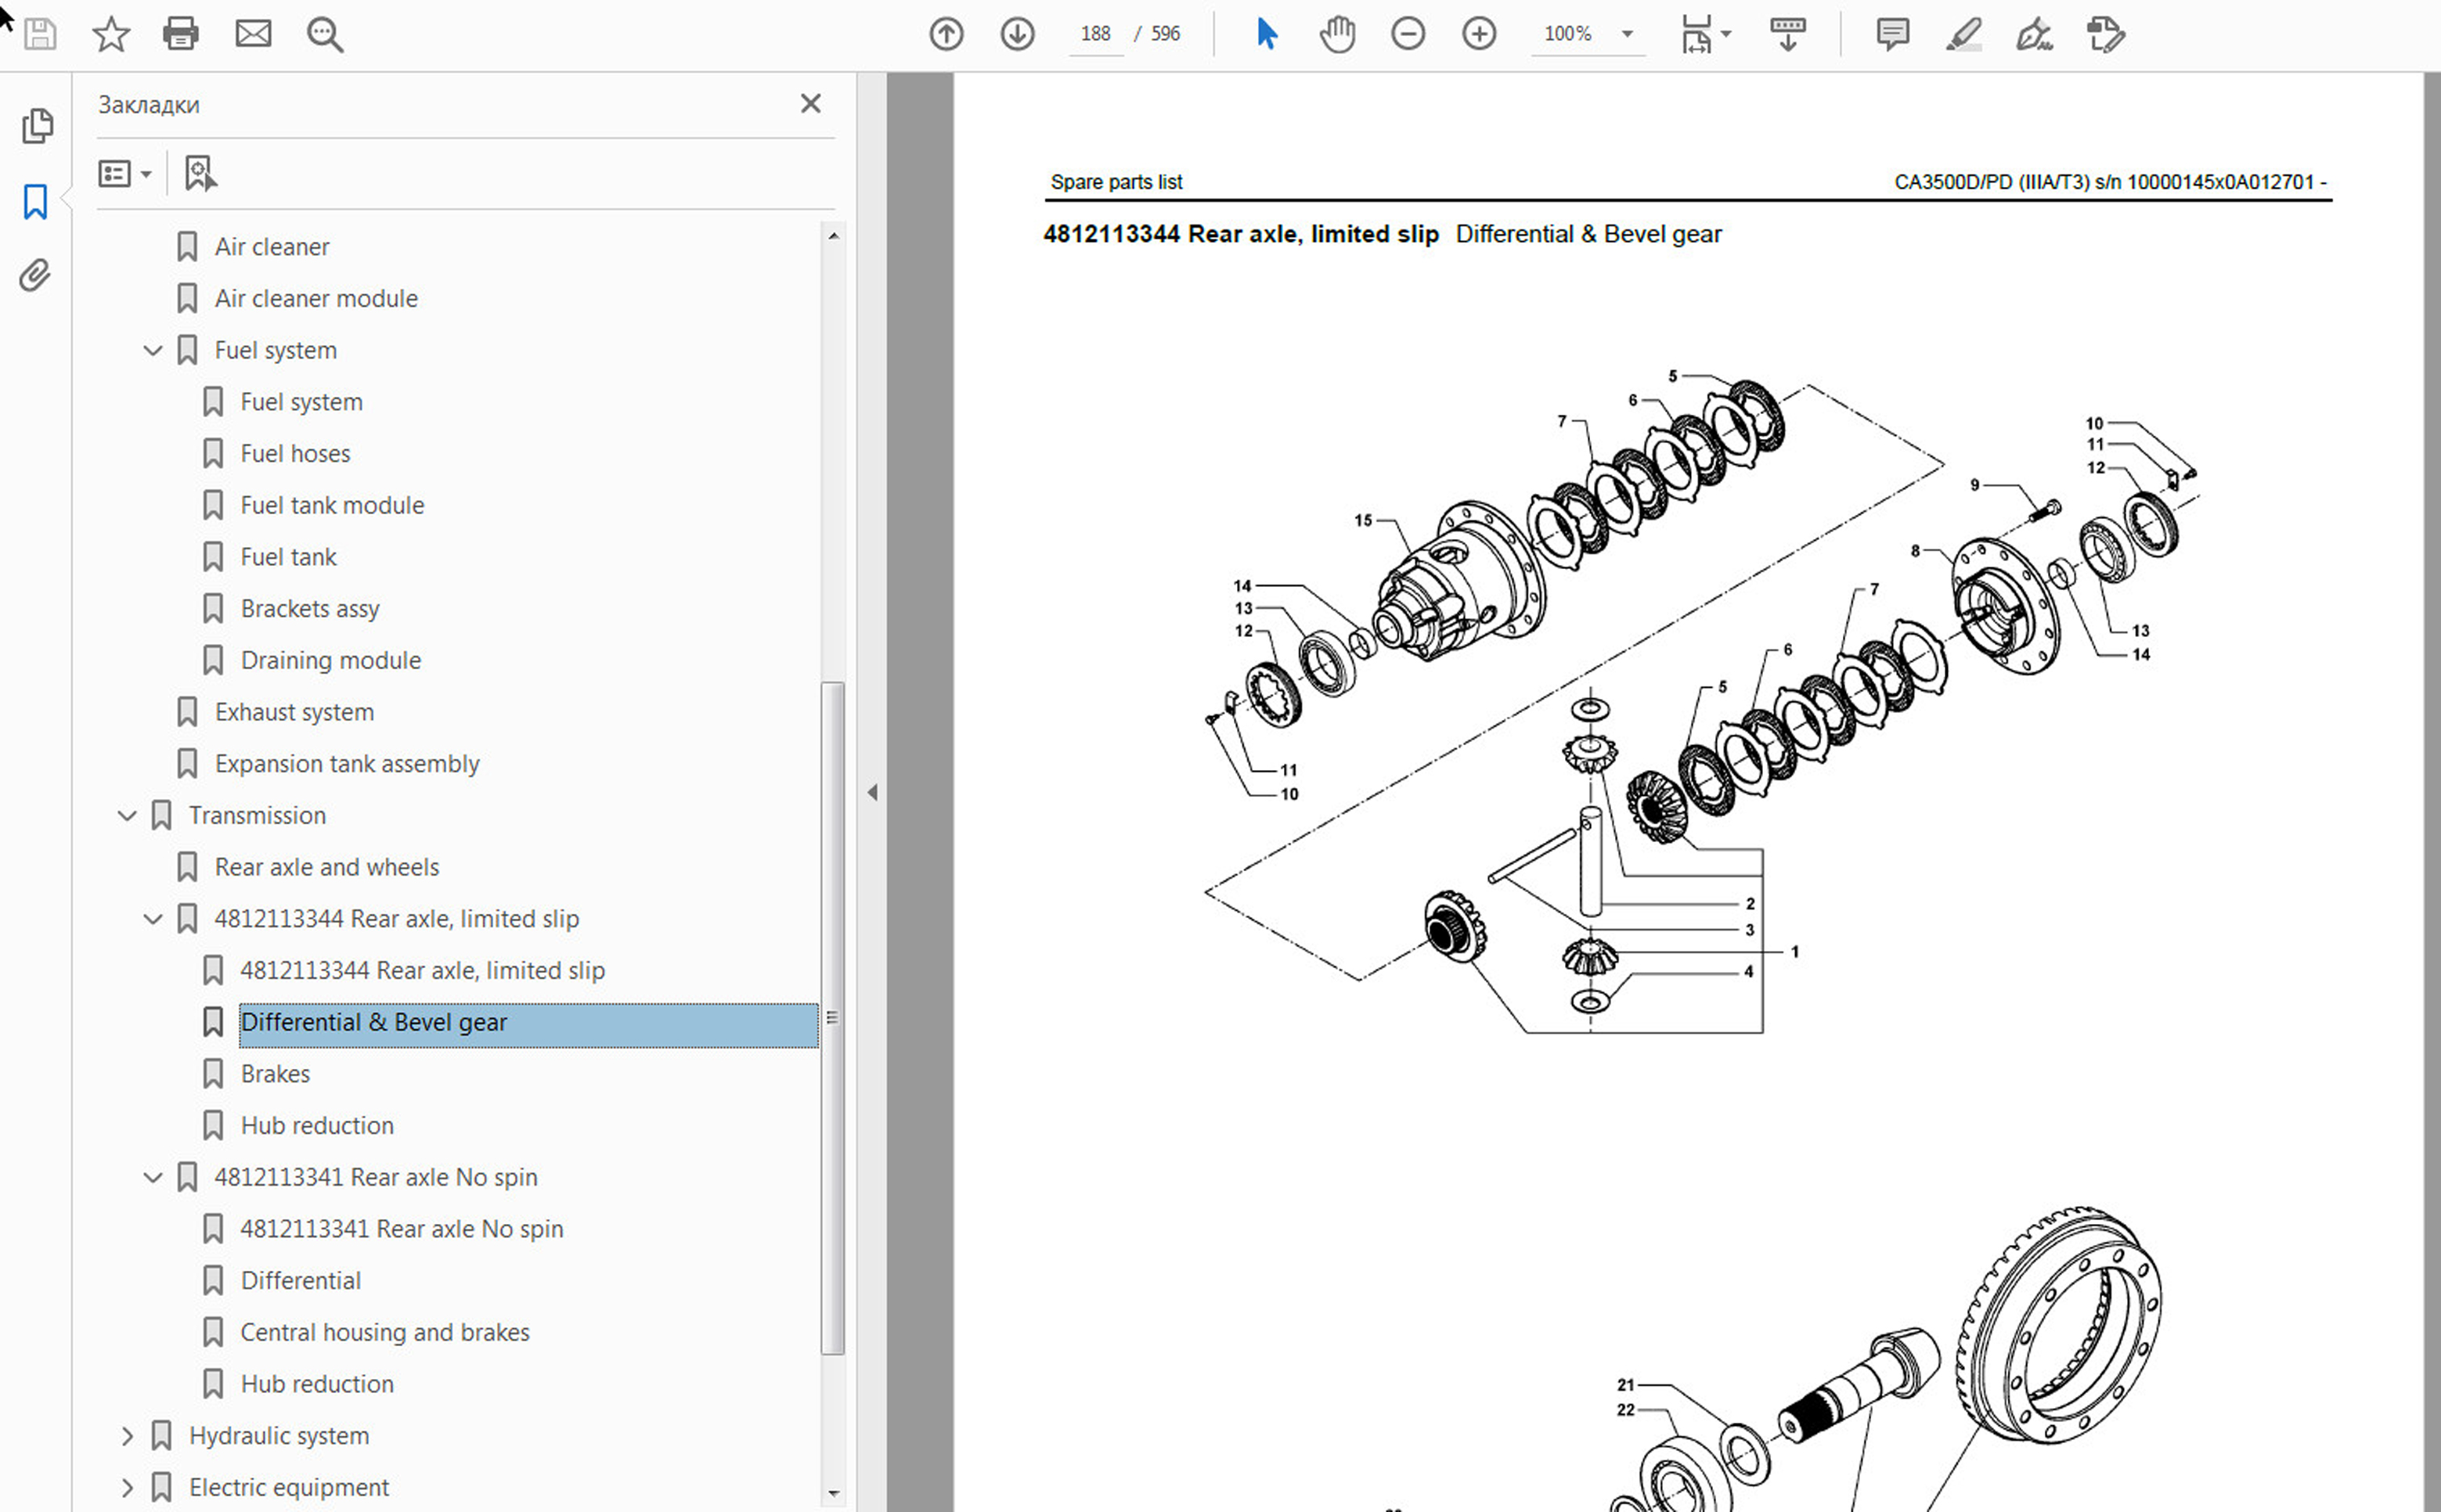Open the Brakes bookmark
This screenshot has width=2441, height=1512.
click(275, 1074)
